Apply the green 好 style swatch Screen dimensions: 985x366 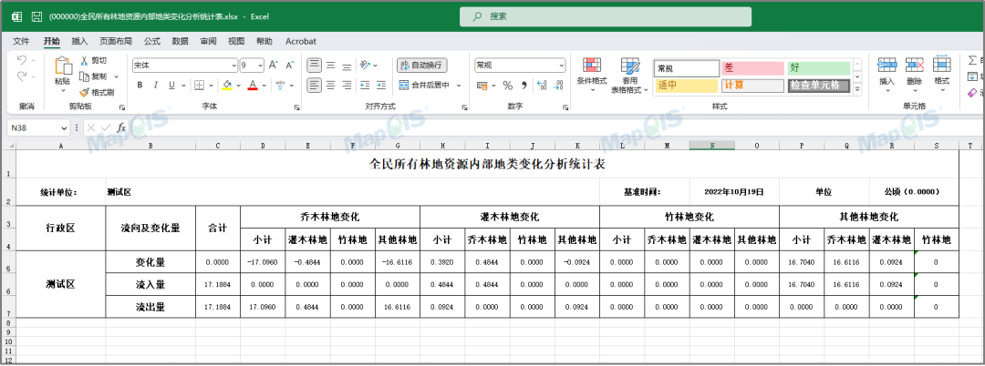(818, 68)
